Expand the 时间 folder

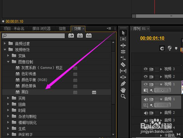(x=8, y=110)
